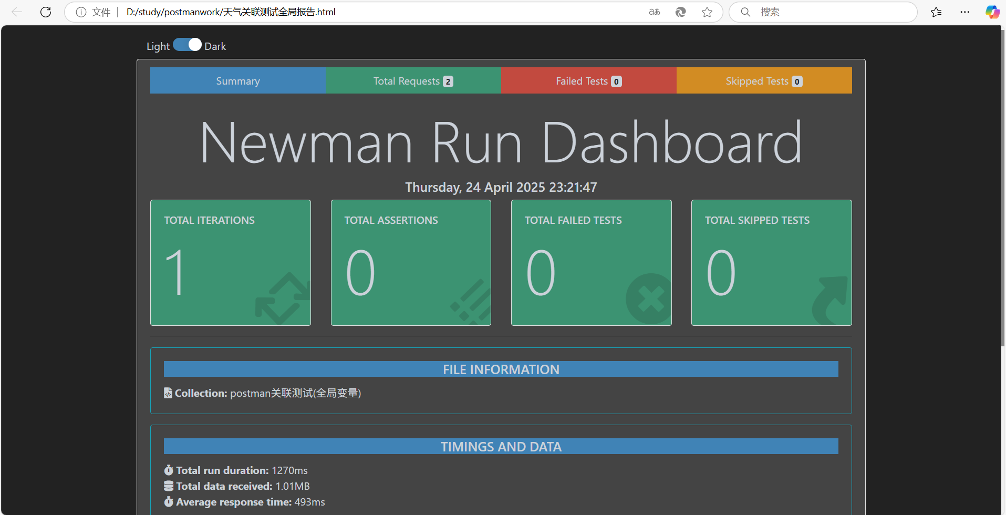Click the iterations recycle arrows icon
The width and height of the screenshot is (1006, 515).
[284, 298]
